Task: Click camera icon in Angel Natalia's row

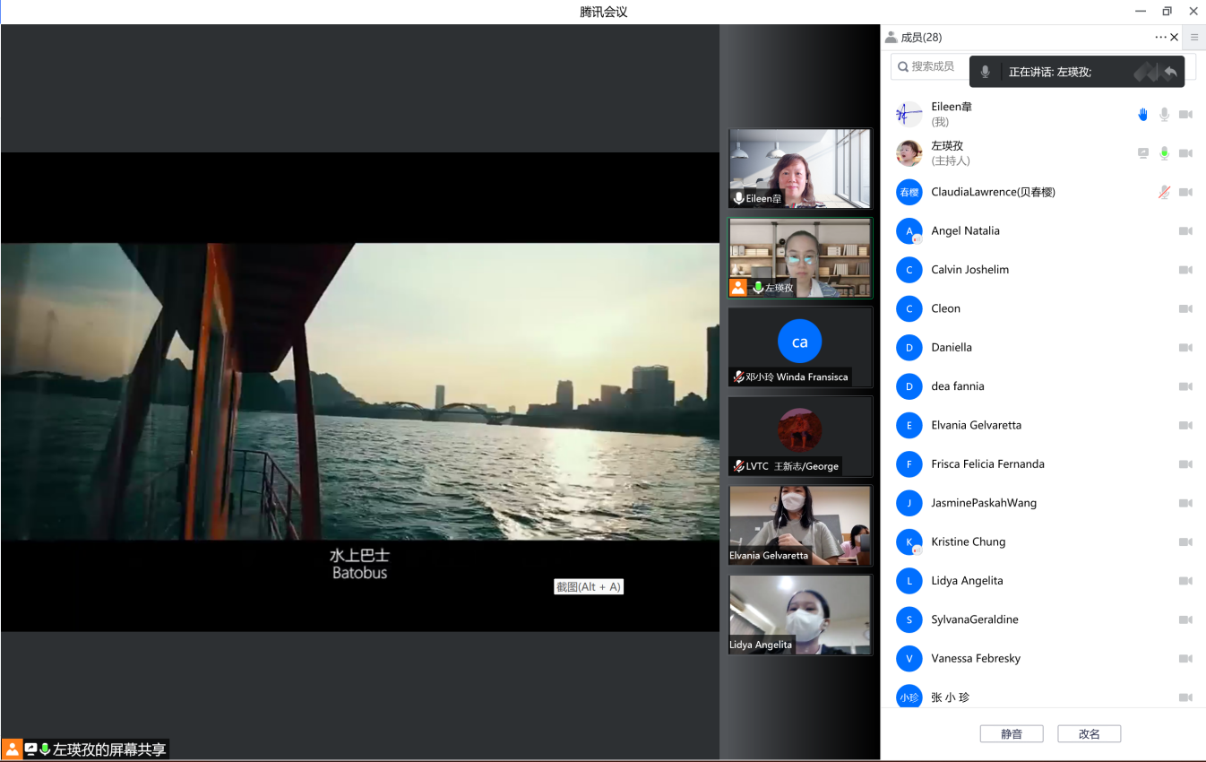Action: click(1185, 231)
